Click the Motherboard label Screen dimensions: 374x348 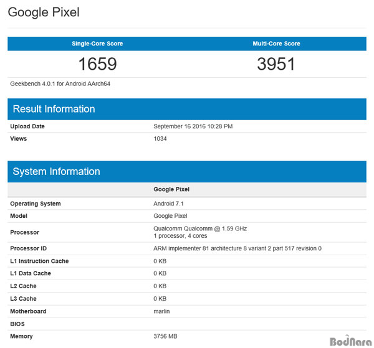(28, 311)
